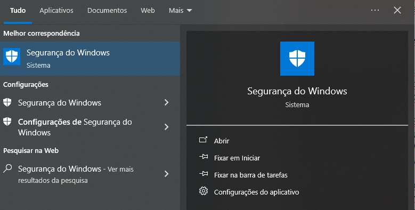The height and width of the screenshot is (210, 415).
Task: Expand arrow for Segurança do Windows settings
Action: point(166,102)
